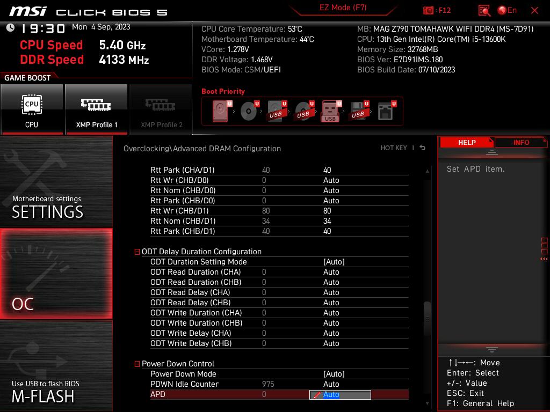Enable XMP Profile 2

(x=161, y=109)
